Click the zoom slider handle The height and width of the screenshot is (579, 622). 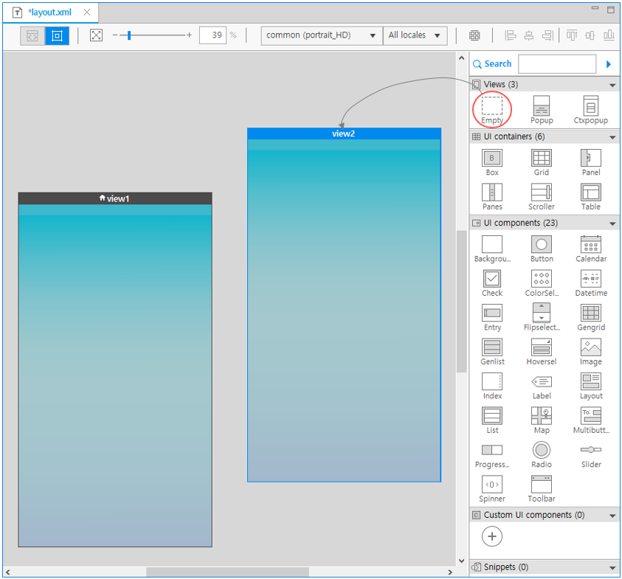[129, 35]
